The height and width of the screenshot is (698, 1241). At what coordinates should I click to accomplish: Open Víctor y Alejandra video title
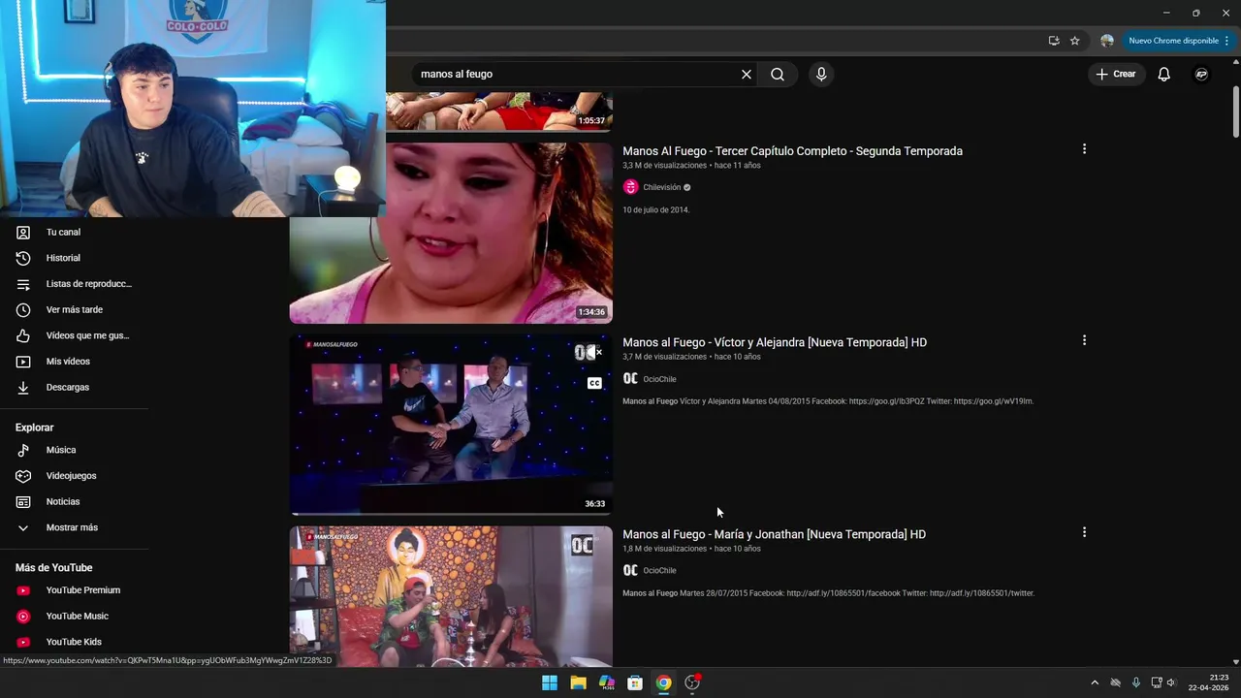click(x=775, y=342)
